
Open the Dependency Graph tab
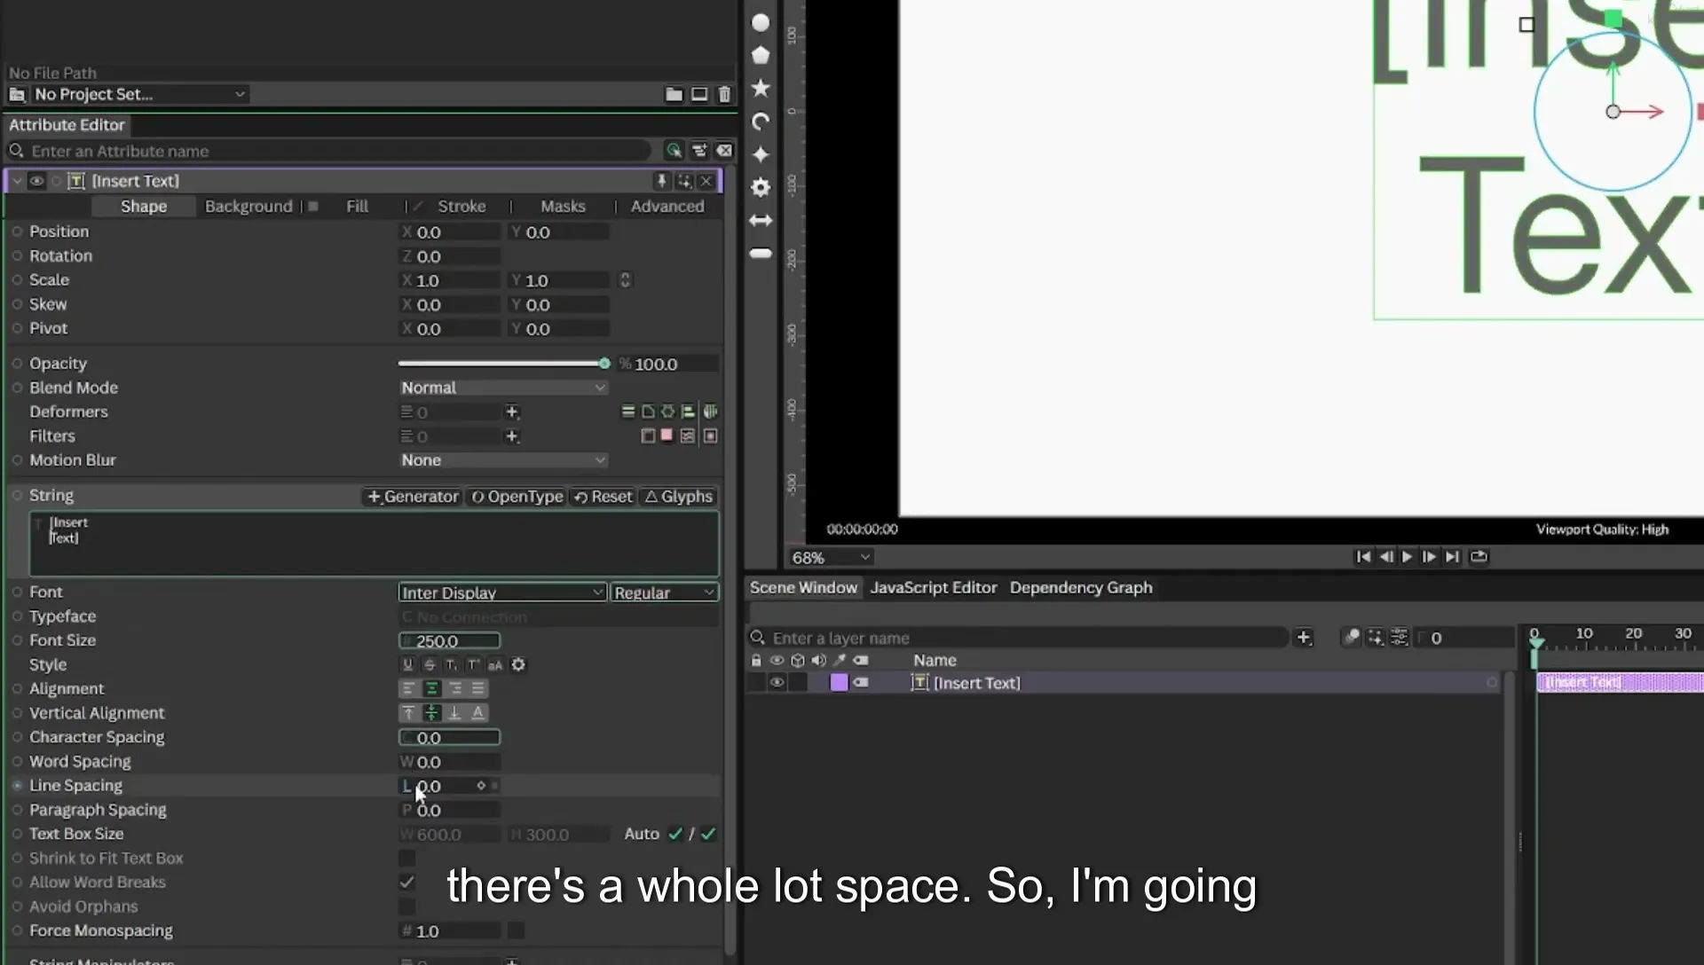1080,587
